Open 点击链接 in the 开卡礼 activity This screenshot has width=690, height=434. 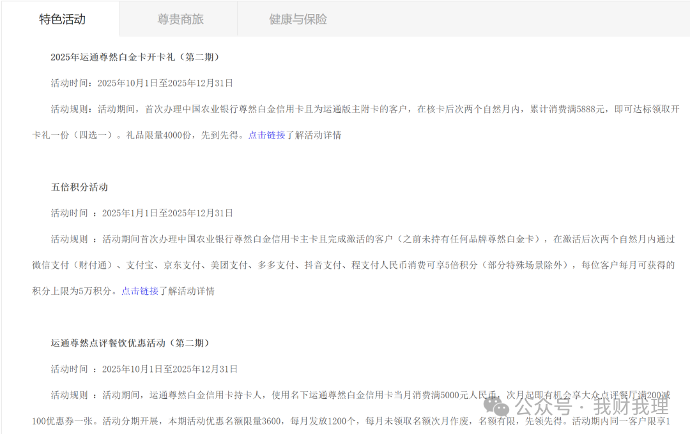[x=266, y=135]
